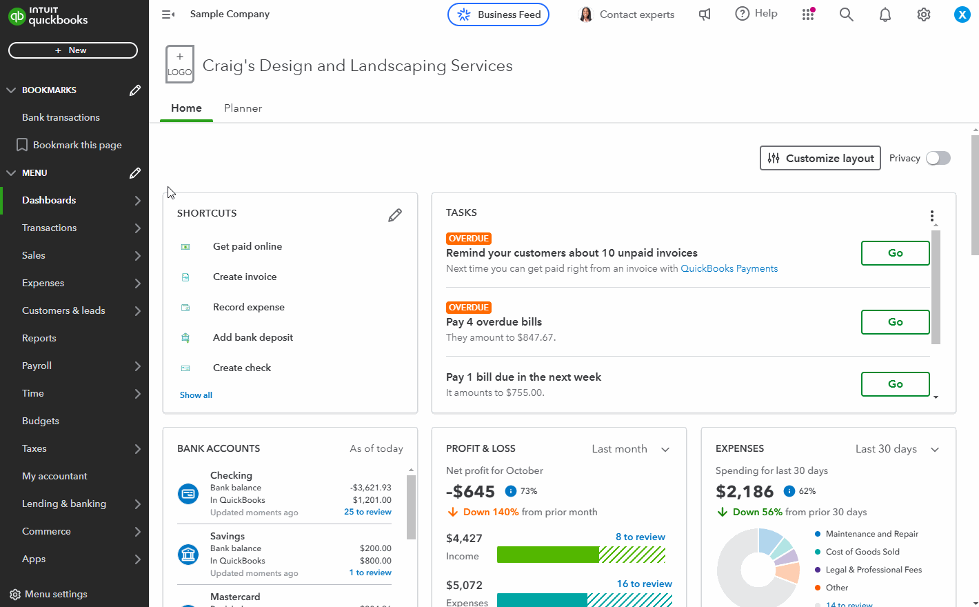Collapse the BOOKMARKS section
Screen dimensions: 979x607
[11, 90]
